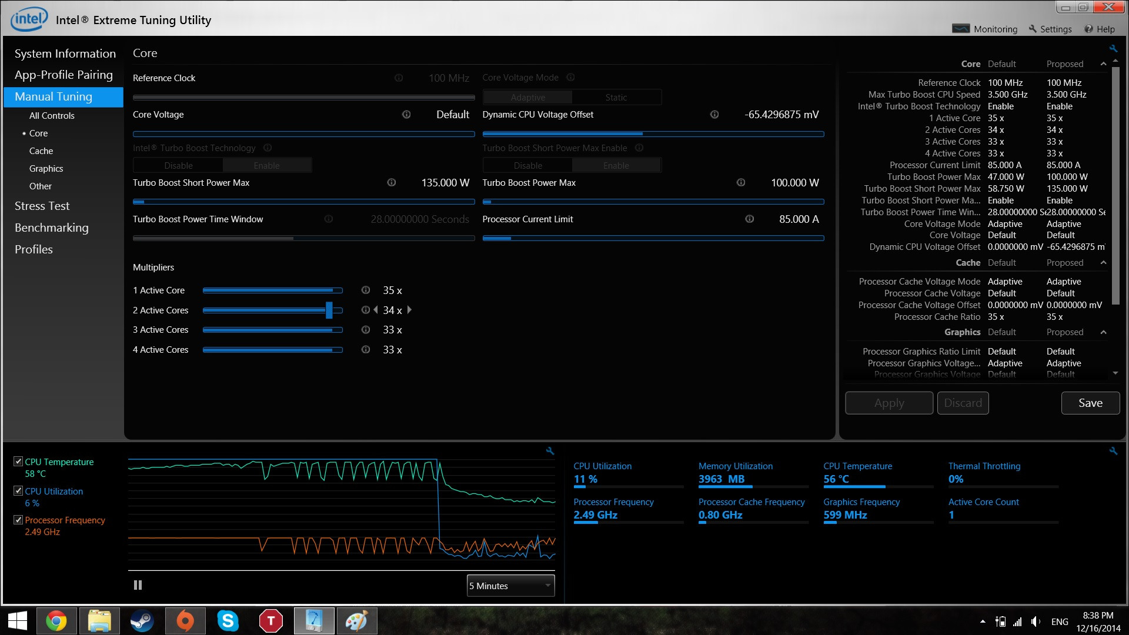This screenshot has height=635, width=1129.
Task: Click the Save button
Action: pyautogui.click(x=1090, y=403)
